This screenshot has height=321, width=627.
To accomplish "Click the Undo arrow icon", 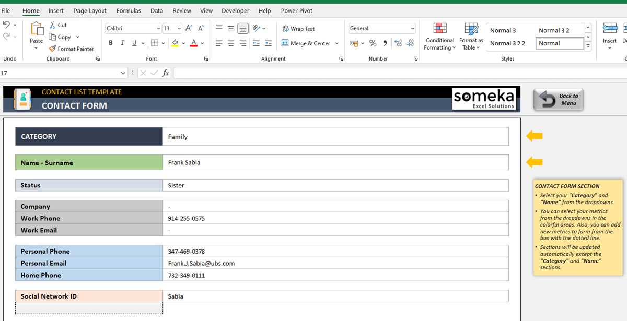I will tap(6, 25).
